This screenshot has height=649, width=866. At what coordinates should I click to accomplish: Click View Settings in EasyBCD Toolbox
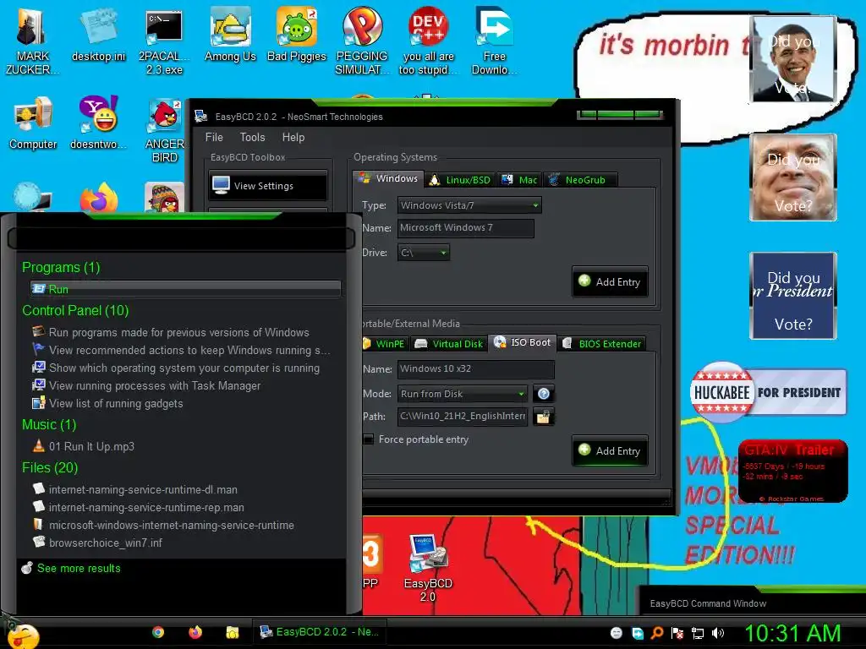click(x=268, y=186)
